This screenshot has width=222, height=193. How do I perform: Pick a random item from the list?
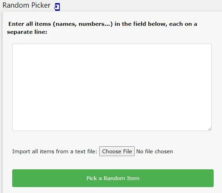(x=113, y=178)
